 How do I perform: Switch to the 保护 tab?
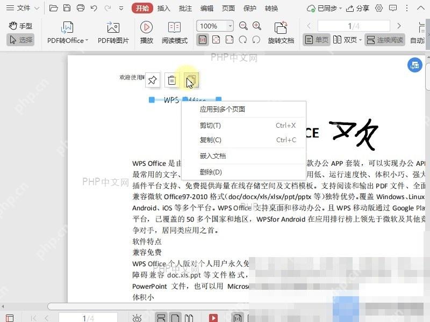pos(250,9)
